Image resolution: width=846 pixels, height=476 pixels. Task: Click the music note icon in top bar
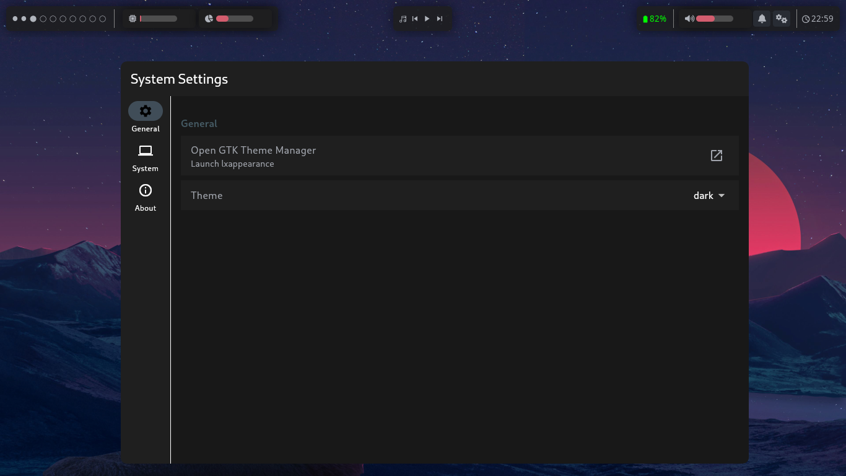pos(403,19)
